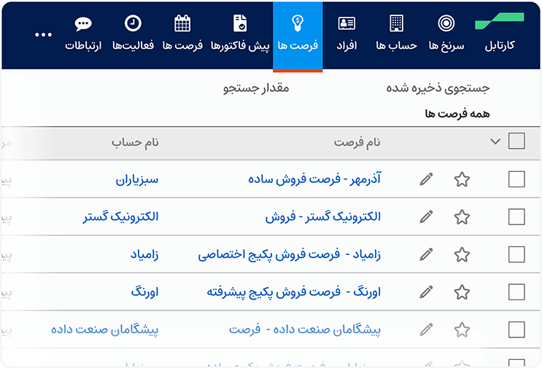
Task: Open the سرنخ ها (Leads) target icon
Action: point(446,24)
